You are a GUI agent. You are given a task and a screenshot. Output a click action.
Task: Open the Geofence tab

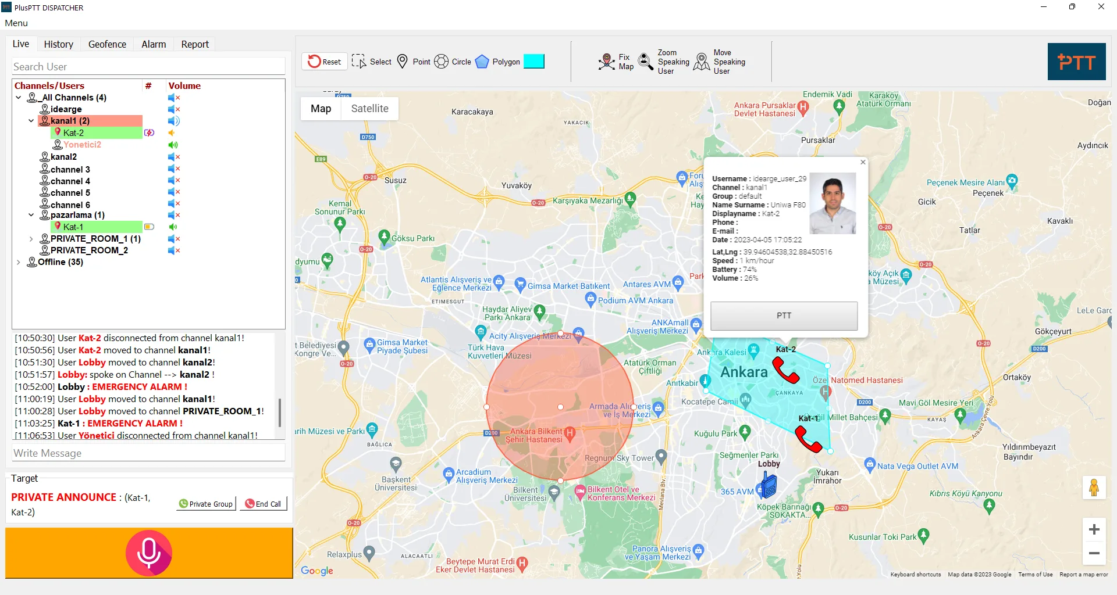coord(107,44)
